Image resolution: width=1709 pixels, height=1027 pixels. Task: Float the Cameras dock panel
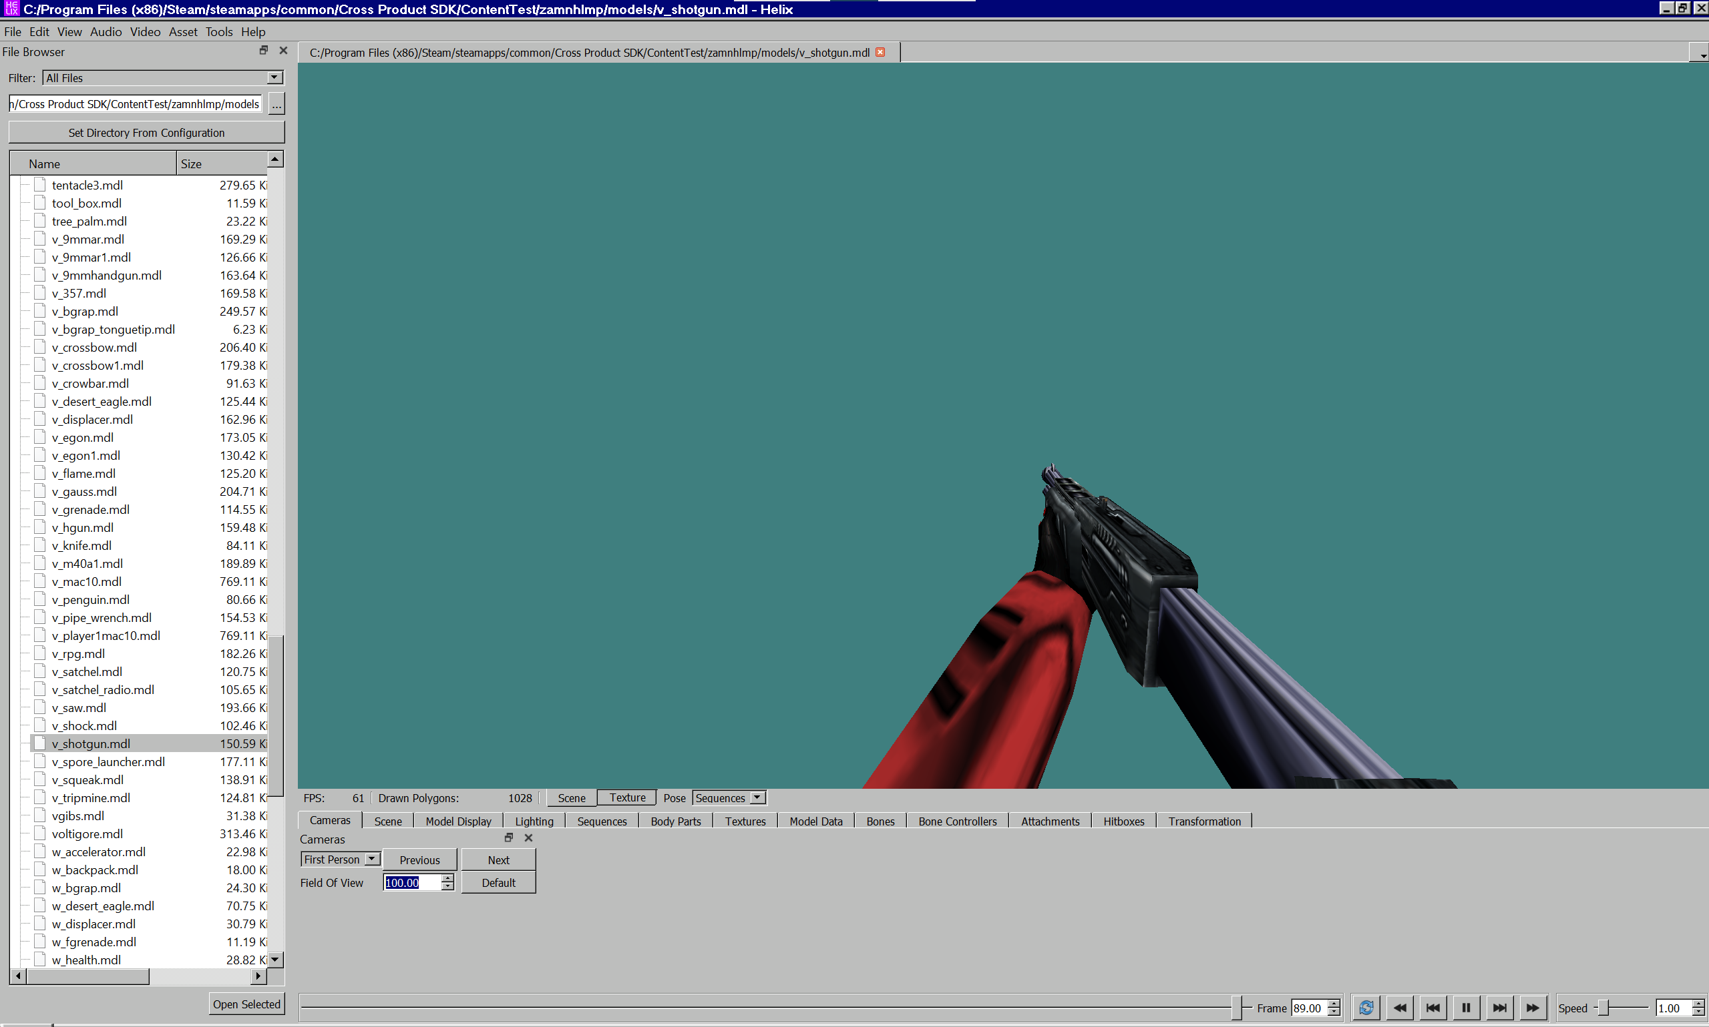pyautogui.click(x=509, y=837)
